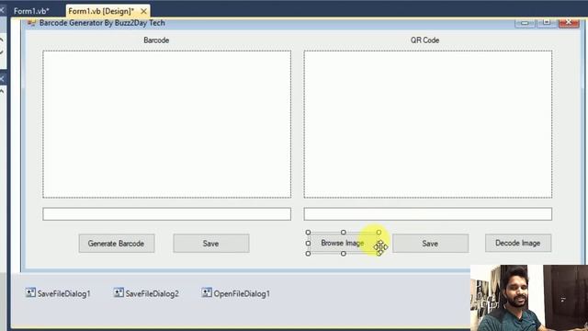Click the SaveFileDialog2 text label
This screenshot has width=588, height=331.
pyautogui.click(x=152, y=294)
